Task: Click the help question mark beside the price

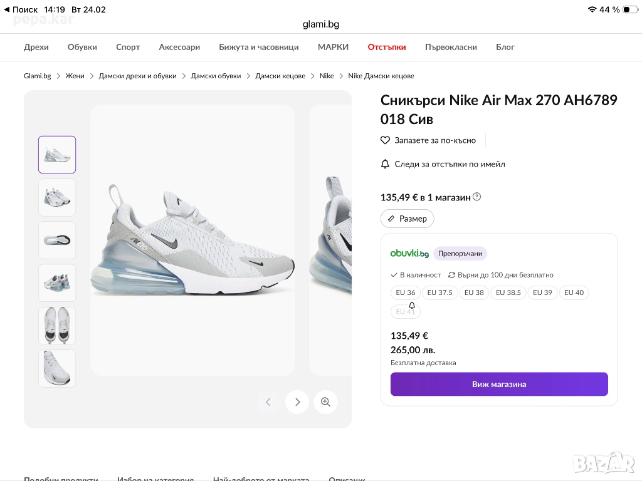Action: click(x=477, y=197)
